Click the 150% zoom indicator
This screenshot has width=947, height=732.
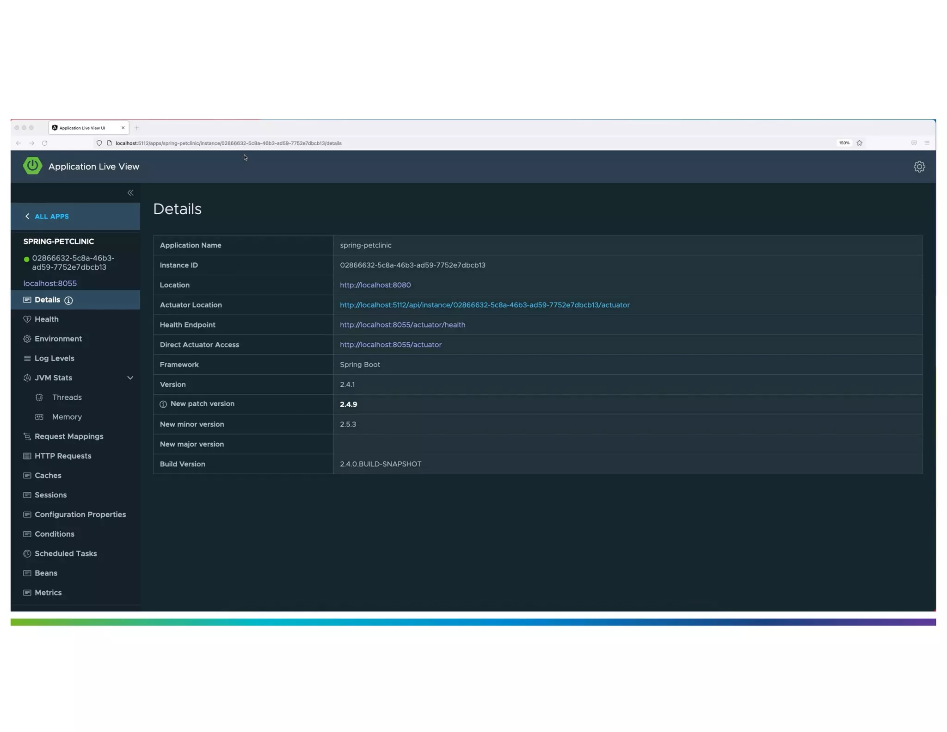coord(844,143)
